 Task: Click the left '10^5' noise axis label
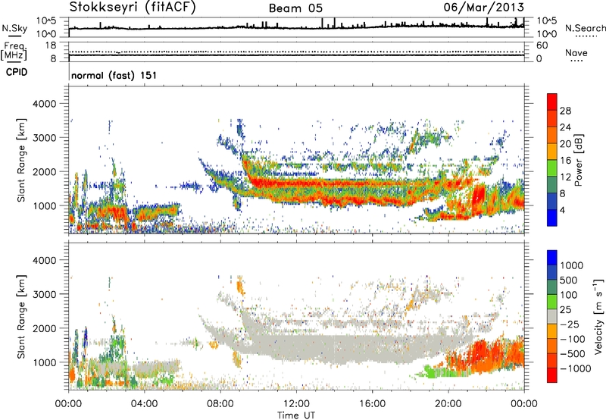click(46, 20)
